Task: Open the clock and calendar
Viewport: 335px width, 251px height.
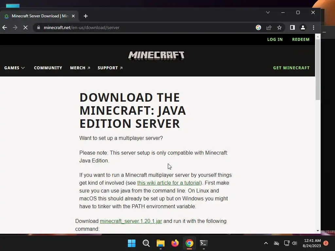Action: point(312,243)
